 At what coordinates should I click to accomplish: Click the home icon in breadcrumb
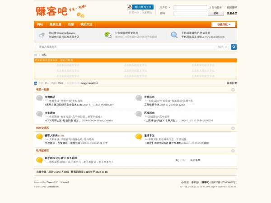click(x=36, y=55)
